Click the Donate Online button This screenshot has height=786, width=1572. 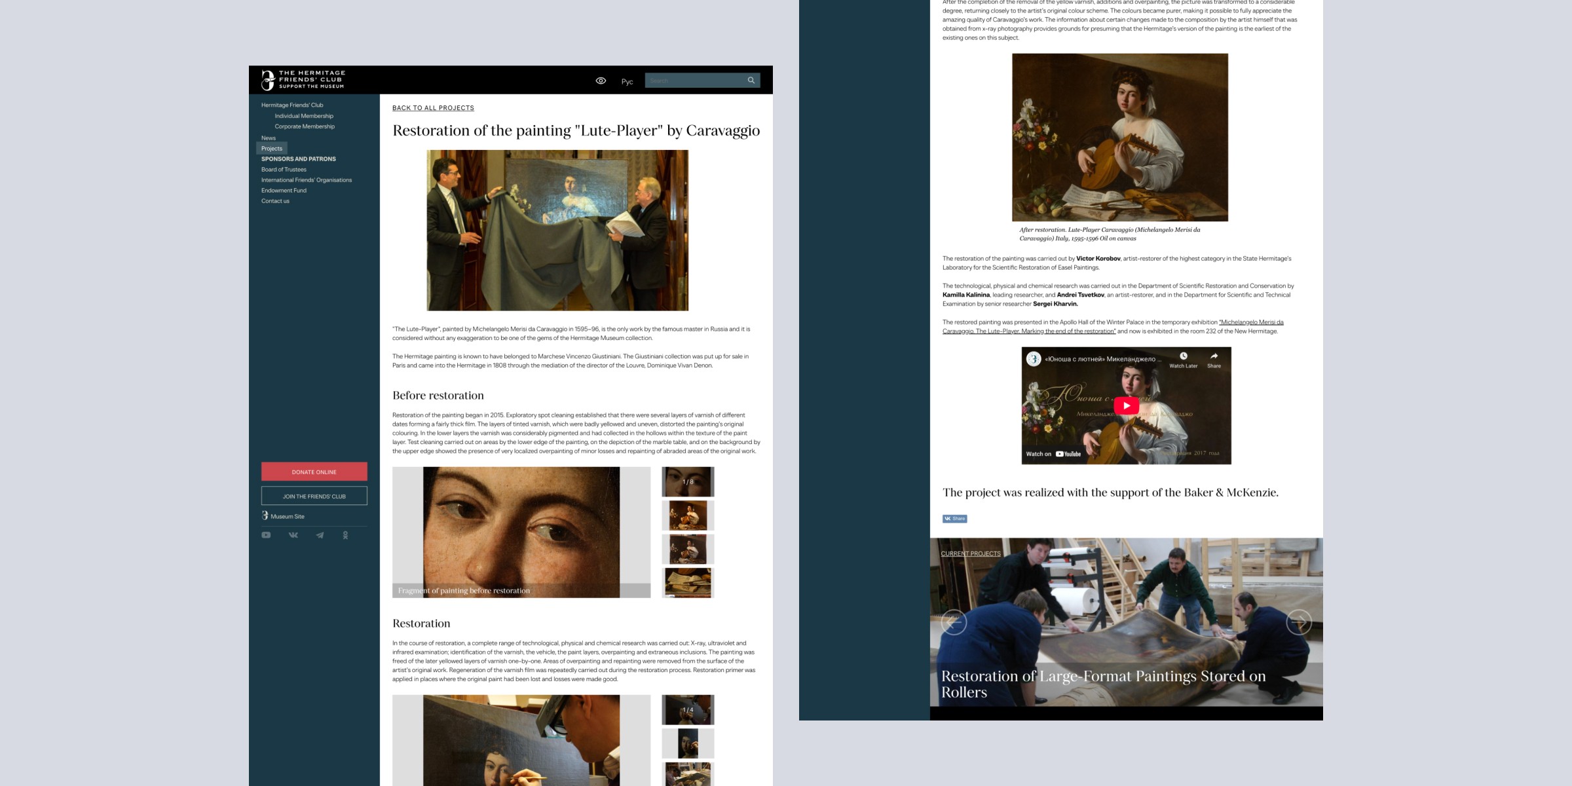(x=314, y=472)
